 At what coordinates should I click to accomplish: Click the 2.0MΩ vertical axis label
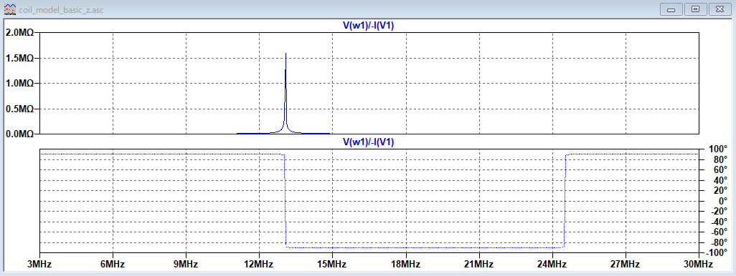pyautogui.click(x=19, y=33)
